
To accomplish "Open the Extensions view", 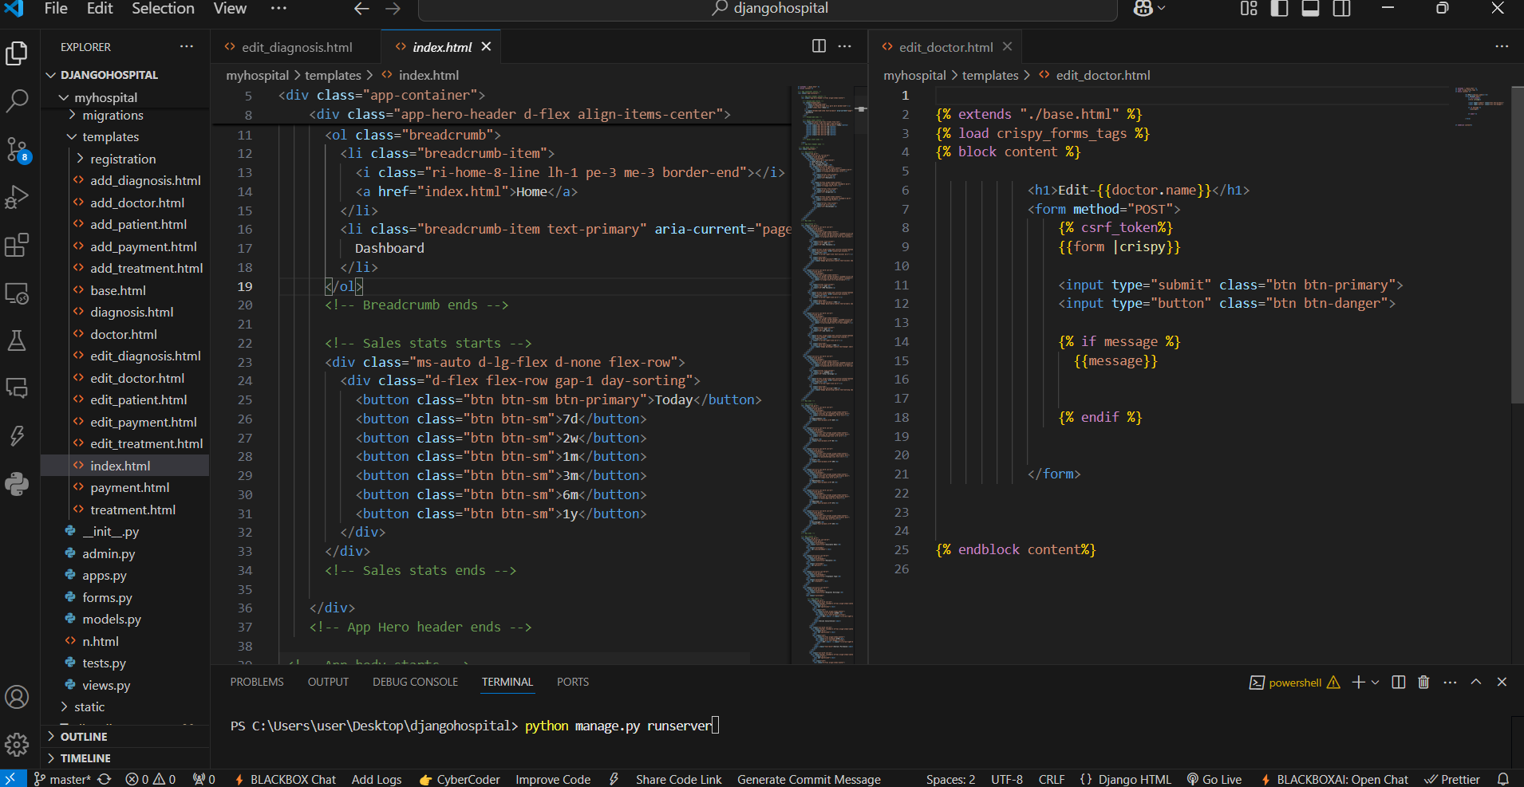I will coord(17,245).
